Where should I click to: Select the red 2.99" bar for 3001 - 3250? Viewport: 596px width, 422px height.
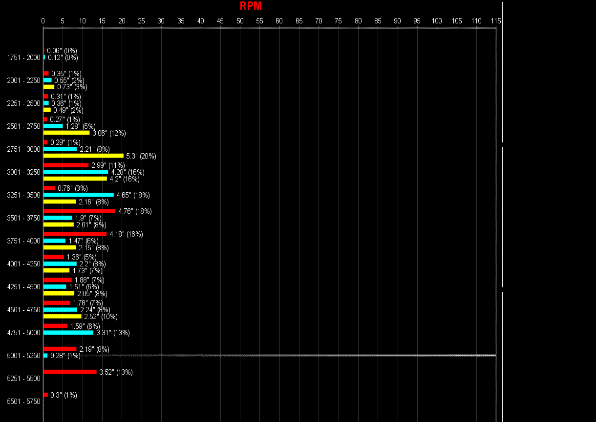click(66, 165)
